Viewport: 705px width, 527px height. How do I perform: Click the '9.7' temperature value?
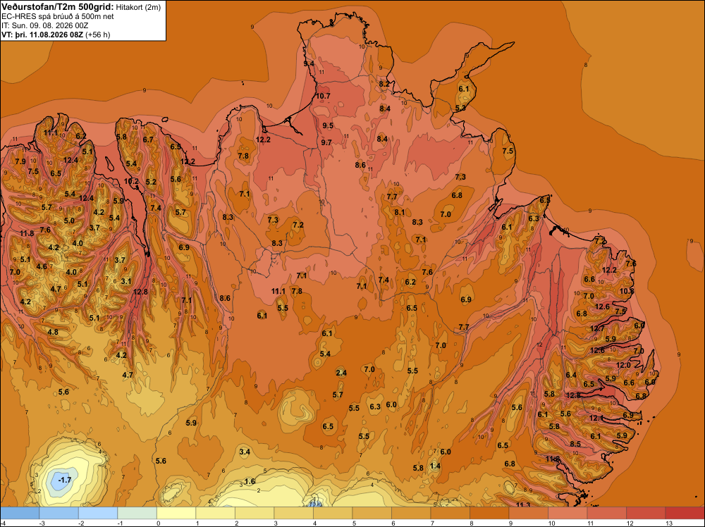(x=326, y=142)
